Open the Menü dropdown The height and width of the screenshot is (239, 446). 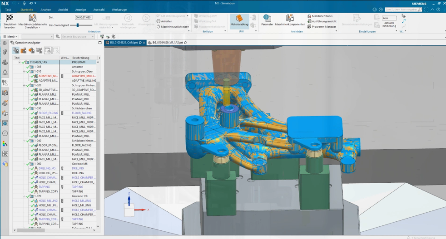point(10,36)
